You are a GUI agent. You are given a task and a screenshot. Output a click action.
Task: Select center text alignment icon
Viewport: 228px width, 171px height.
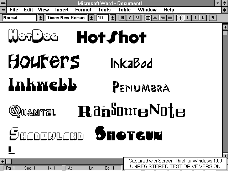[x=155, y=17]
